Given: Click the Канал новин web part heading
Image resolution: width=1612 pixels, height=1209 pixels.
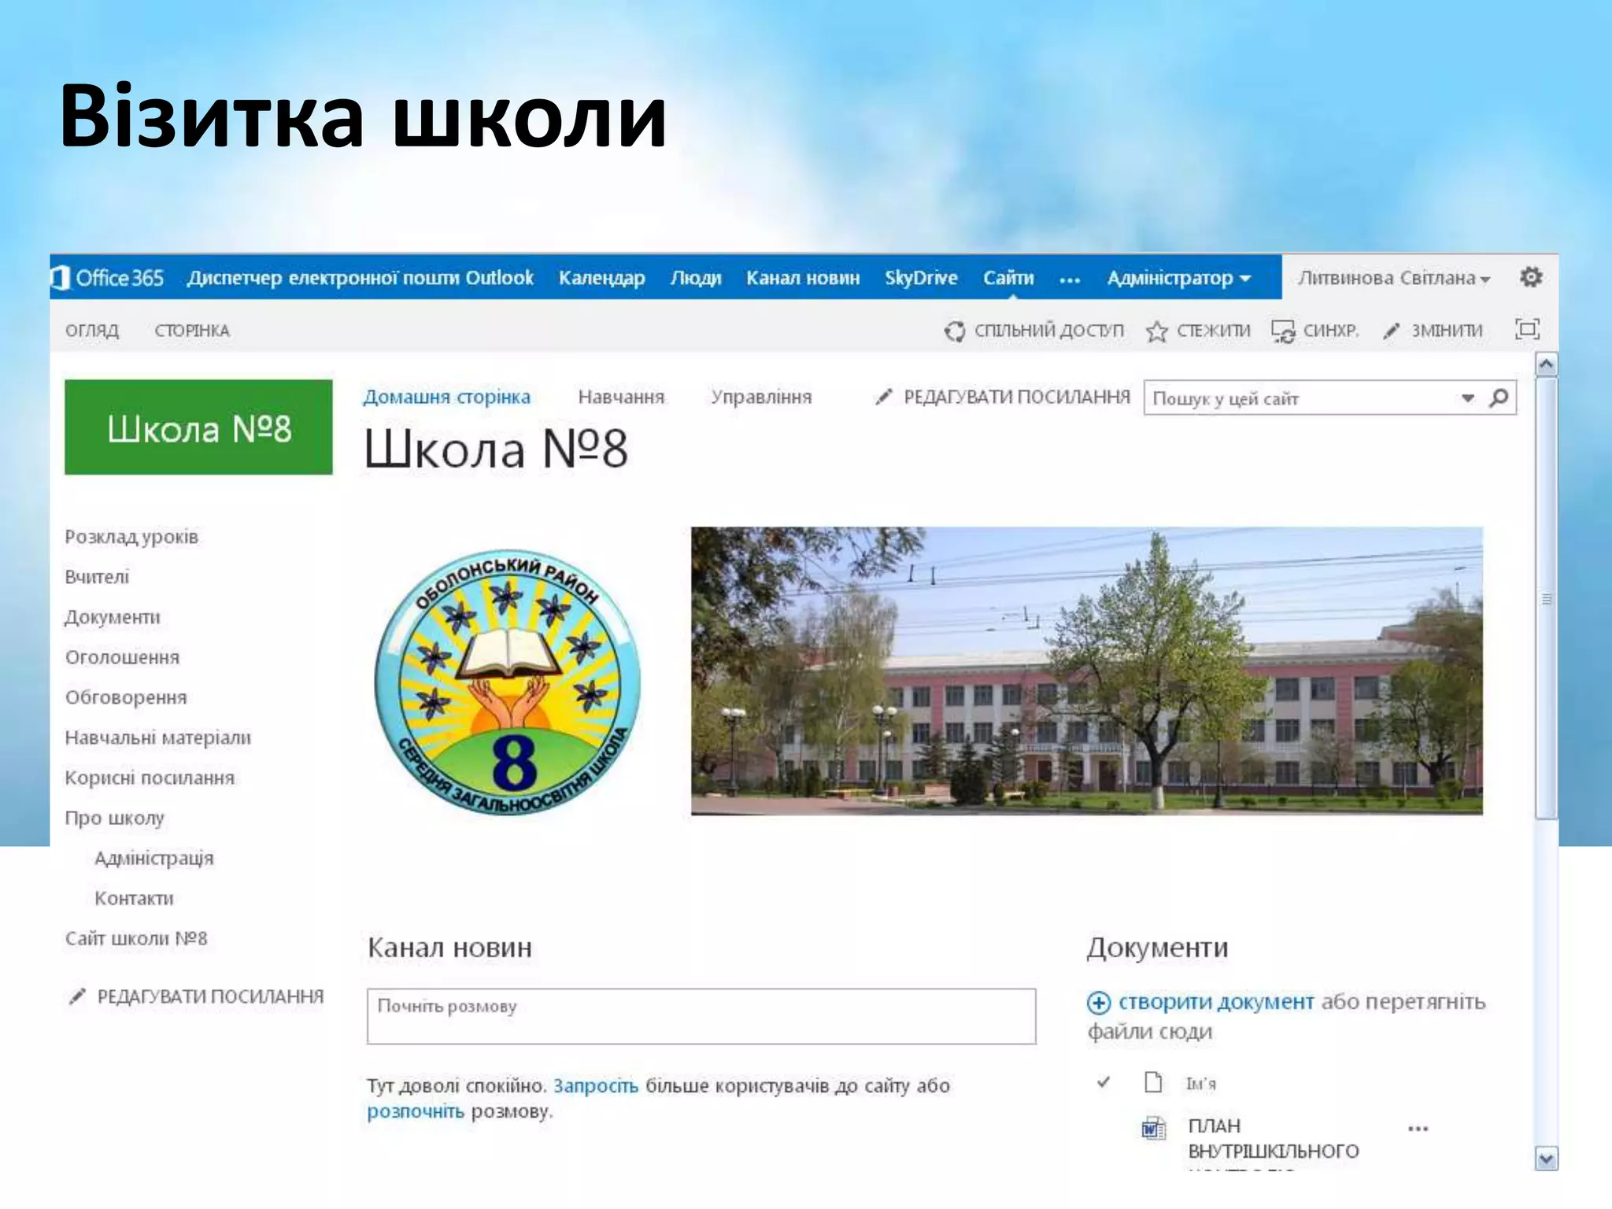Looking at the screenshot, I should [x=449, y=948].
